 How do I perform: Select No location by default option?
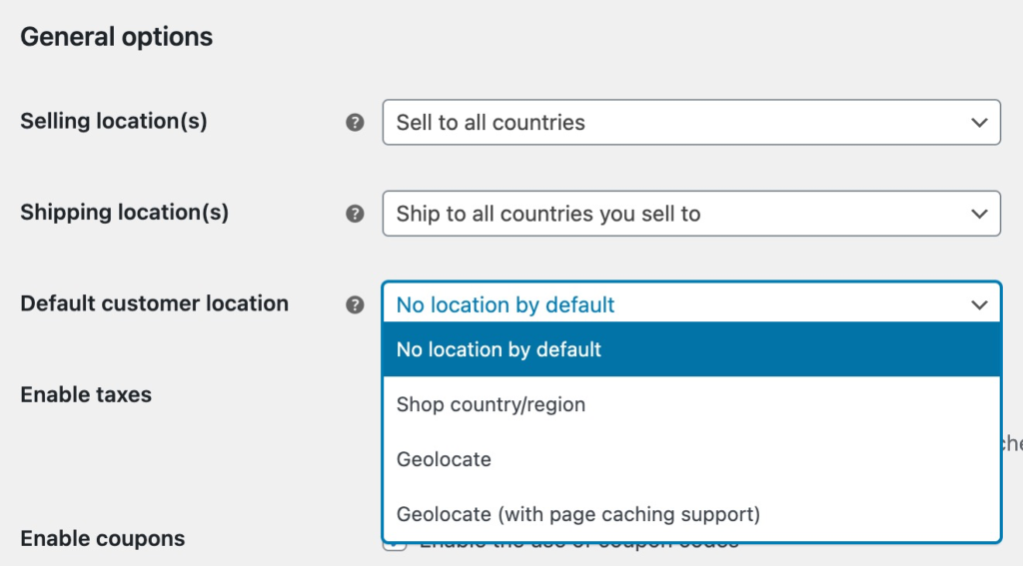(691, 349)
